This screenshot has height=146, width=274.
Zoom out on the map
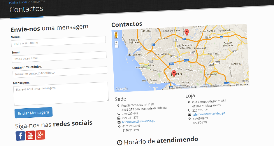tap(117, 46)
